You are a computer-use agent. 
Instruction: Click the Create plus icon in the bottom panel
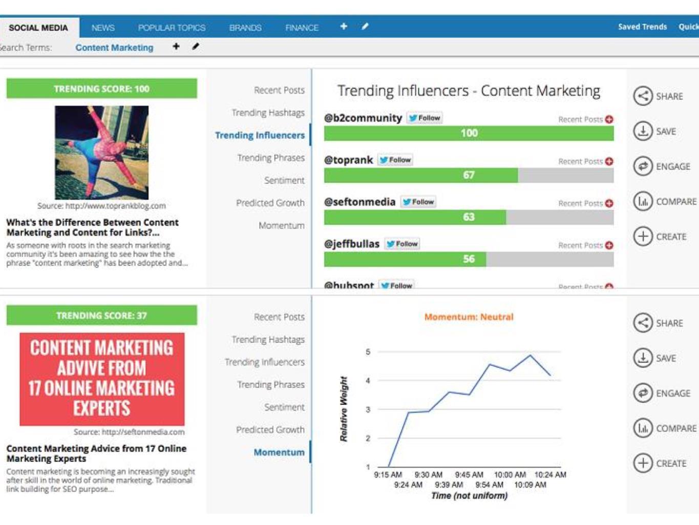click(643, 463)
